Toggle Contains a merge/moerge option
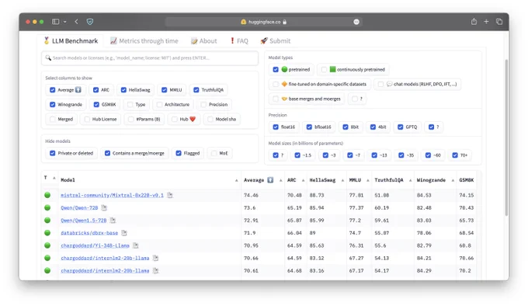The width and height of the screenshot is (528, 306). click(107, 153)
